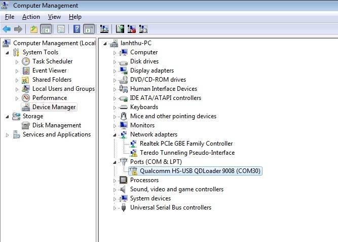This screenshot has height=242, width=338.
Task: Select the System devices label
Action: click(151, 198)
